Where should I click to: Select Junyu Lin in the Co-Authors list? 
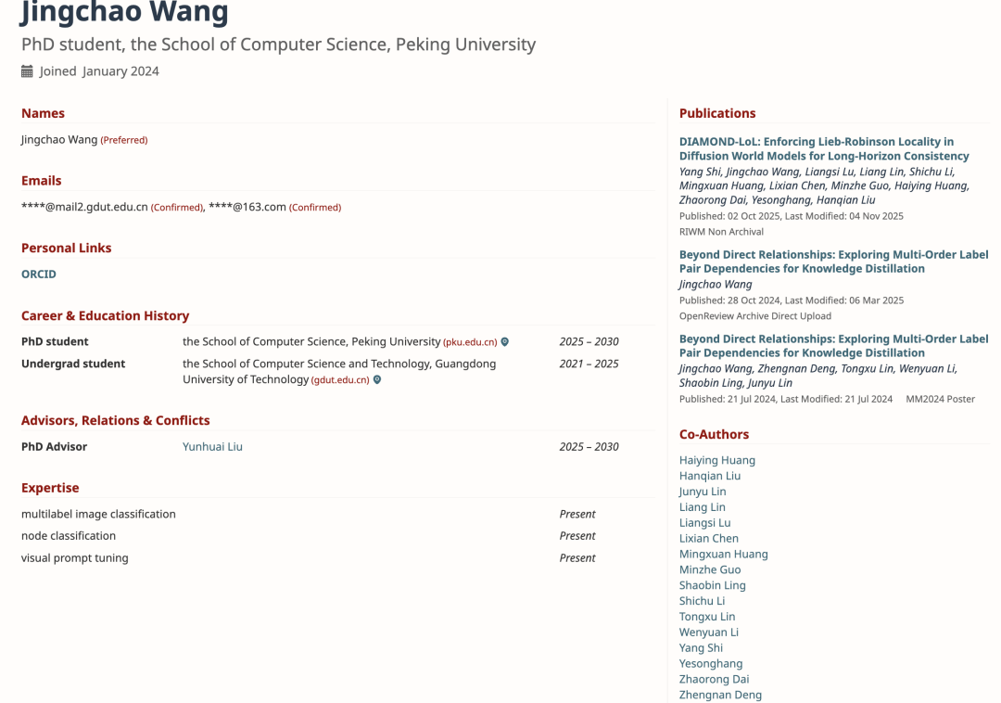tap(703, 492)
